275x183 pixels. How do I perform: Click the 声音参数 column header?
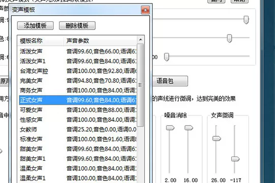point(100,41)
